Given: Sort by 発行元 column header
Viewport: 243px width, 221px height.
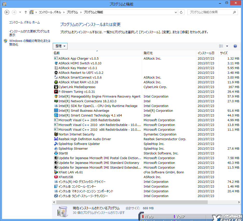Looking at the screenshot, I should (169, 53).
